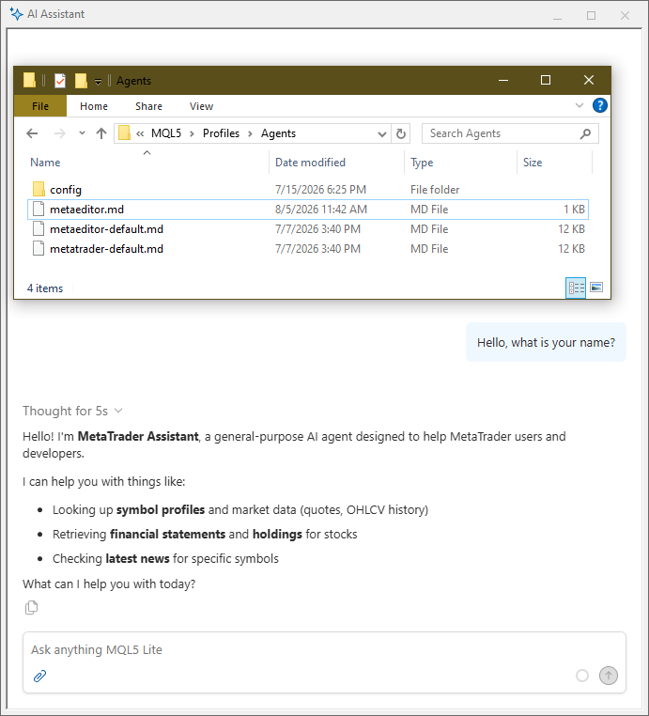
Task: Click the 8/5/2026 11:42 AM date cell
Action: coord(321,210)
